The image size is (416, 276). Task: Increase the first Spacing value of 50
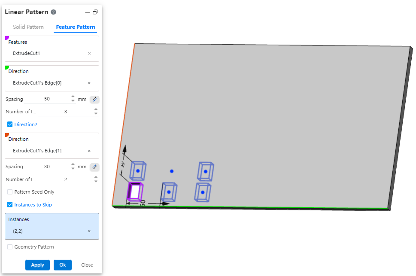[73, 97]
